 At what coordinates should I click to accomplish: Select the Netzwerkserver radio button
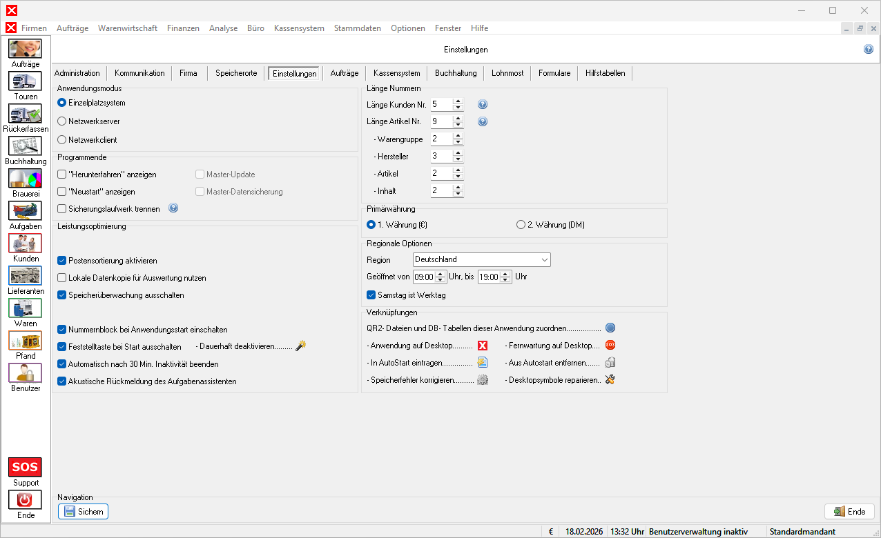point(62,121)
